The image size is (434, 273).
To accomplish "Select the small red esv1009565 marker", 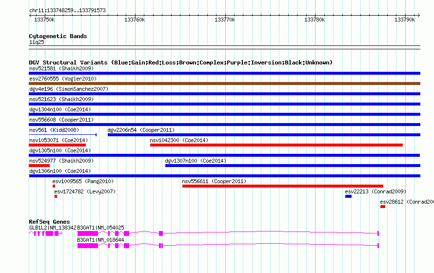I will [54, 186].
